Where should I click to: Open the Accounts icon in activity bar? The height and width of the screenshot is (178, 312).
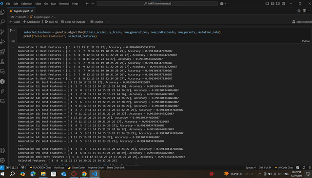click(2, 151)
